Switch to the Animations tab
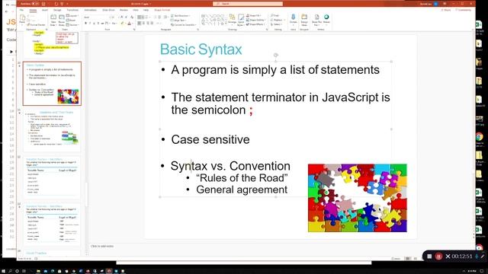Image resolution: width=488 pixels, height=274 pixels. tap(90, 10)
